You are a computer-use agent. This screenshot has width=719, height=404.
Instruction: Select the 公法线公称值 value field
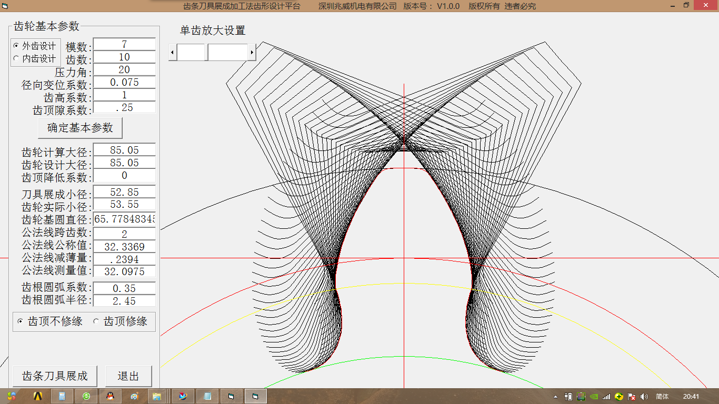tap(124, 246)
